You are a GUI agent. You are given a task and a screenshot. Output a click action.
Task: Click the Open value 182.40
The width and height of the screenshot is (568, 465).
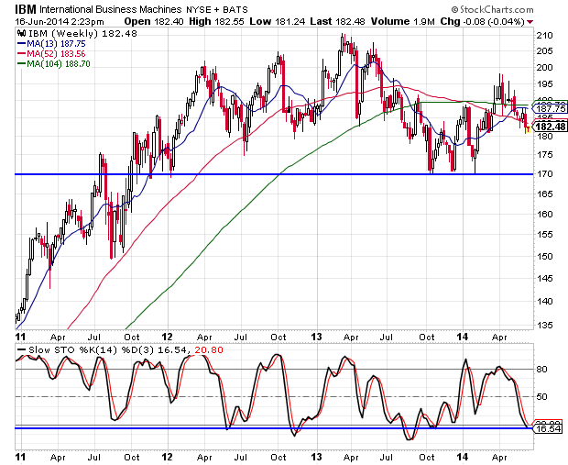coord(169,22)
